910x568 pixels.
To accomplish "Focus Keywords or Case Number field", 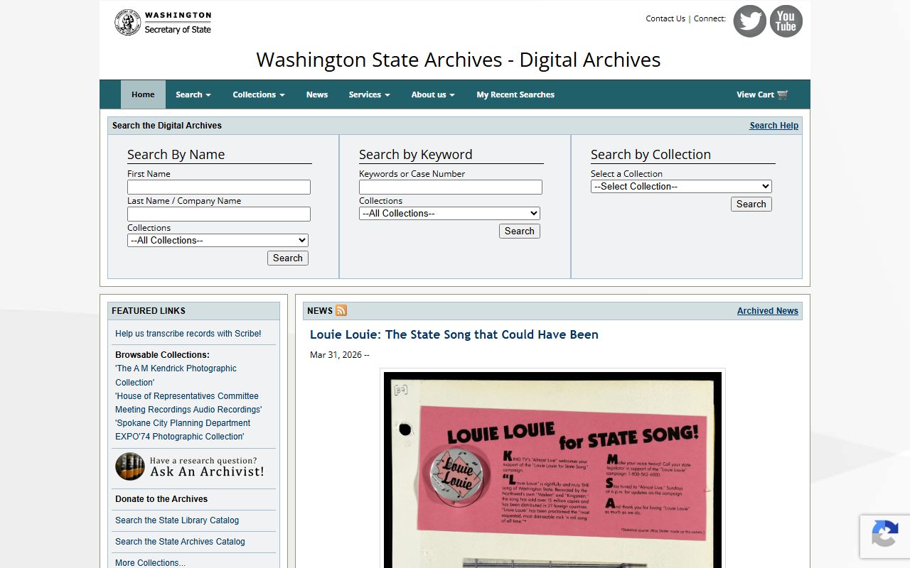I will (451, 187).
